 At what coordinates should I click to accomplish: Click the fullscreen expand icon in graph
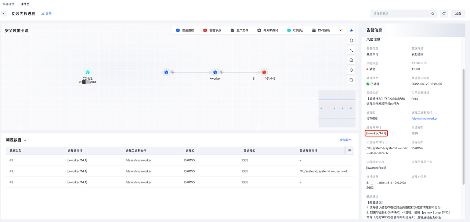coord(351,51)
